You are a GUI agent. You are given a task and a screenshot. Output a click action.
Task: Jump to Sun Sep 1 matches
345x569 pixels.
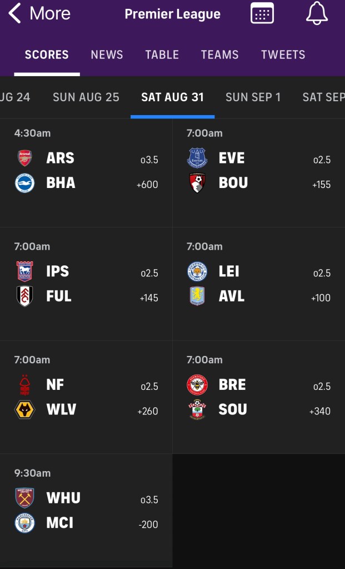[253, 97]
